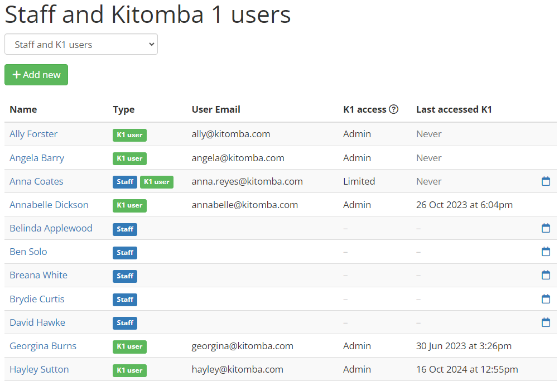
Task: Click Admin access value for Angela Barry
Action: pos(357,158)
